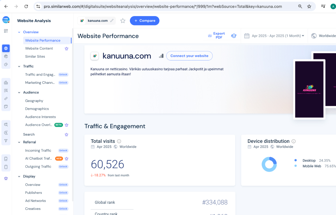Click the Desktop legend color dot
The image size is (336, 215).
click(x=295, y=160)
